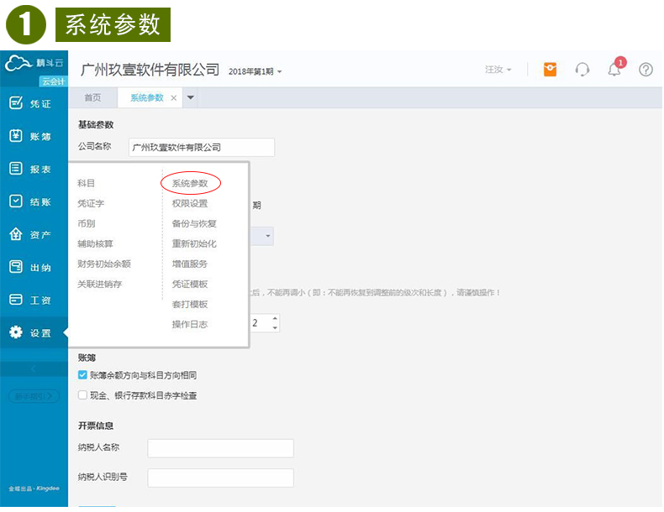Click the 精斗云 cloud logo
Viewport: 664px width, 512px height.
[34, 64]
